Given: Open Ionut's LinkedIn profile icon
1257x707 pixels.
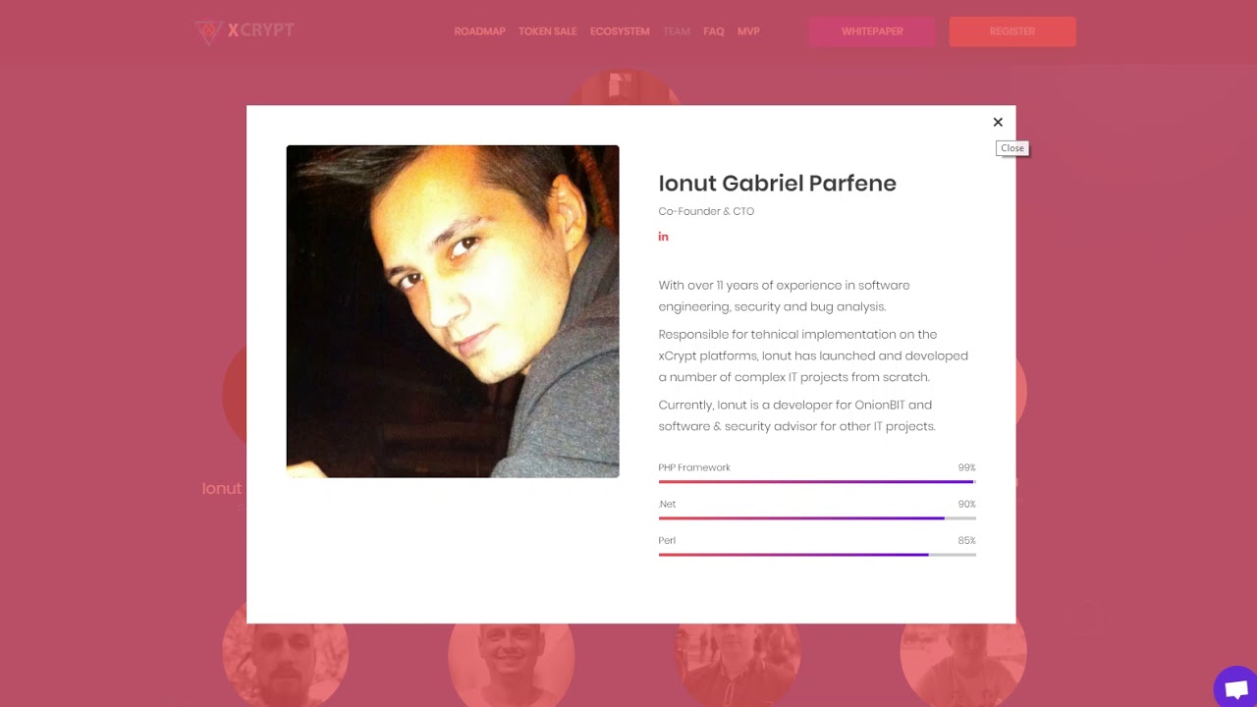Looking at the screenshot, I should click(663, 237).
